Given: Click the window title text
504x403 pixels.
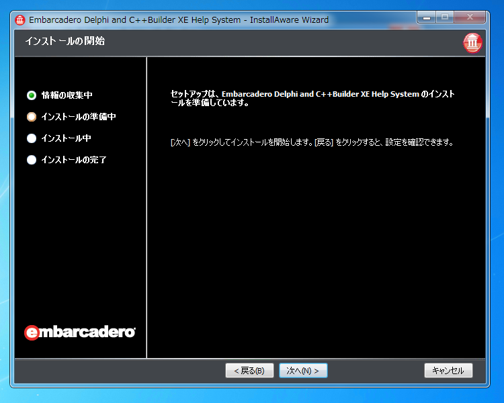Looking at the screenshot, I should [x=179, y=20].
